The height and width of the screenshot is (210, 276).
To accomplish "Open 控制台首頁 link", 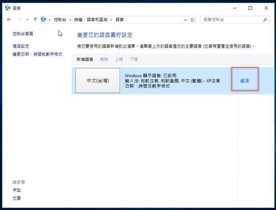I will 23,34.
